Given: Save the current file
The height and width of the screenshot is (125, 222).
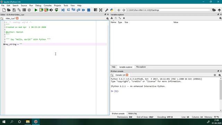Looking at the screenshot, I should [x=14, y=10].
